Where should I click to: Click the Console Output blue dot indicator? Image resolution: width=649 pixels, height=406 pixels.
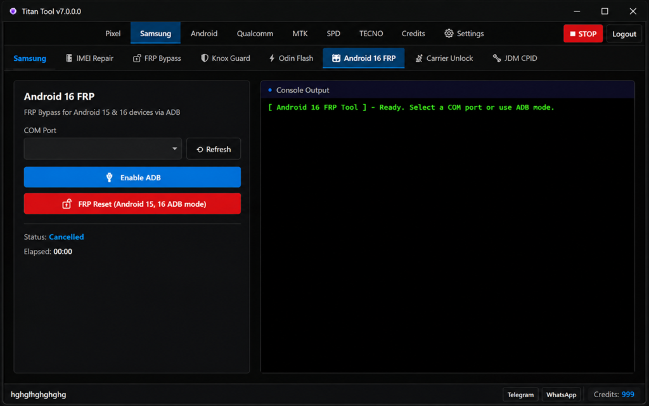click(270, 90)
